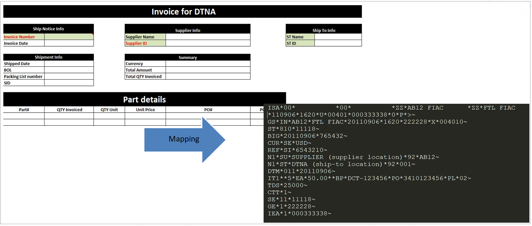Select the "Unit Price" column header
532x226 pixels.
click(x=146, y=110)
